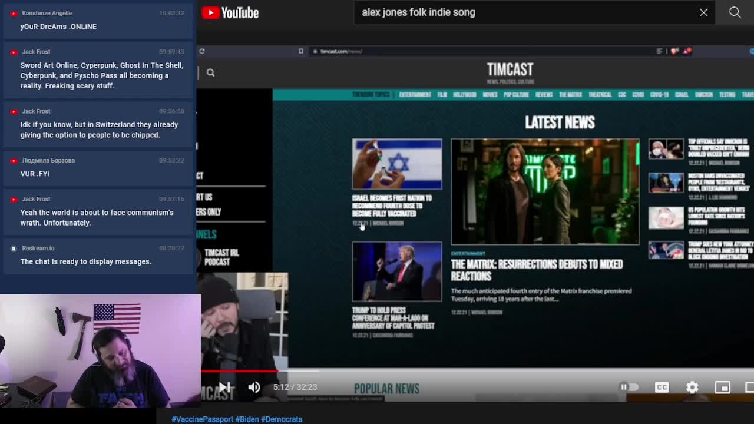Click the Switzerland chipped chat message
Image resolution: width=754 pixels, height=424 pixels.
(x=99, y=130)
